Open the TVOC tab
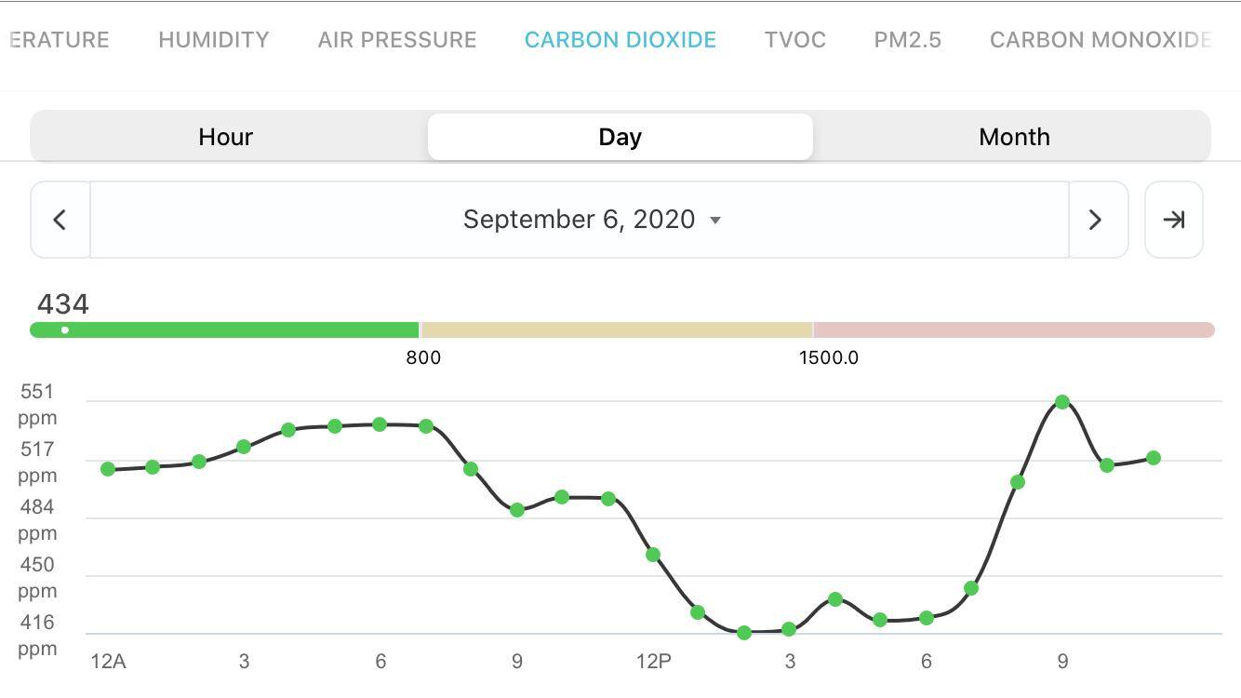Screen dimensions: 1241x698 [x=795, y=40]
